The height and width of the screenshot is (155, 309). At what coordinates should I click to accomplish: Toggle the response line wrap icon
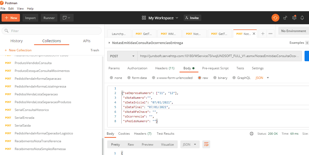[x=206, y=144]
